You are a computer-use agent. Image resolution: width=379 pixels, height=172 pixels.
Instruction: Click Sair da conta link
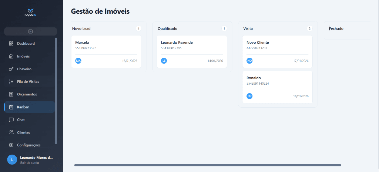click(x=29, y=162)
